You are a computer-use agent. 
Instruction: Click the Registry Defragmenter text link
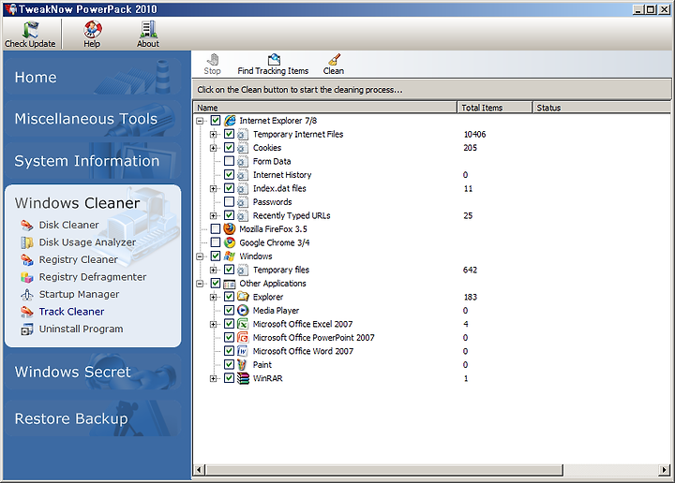(93, 277)
